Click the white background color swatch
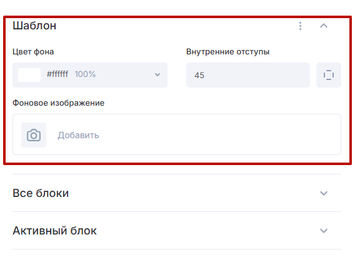 click(29, 75)
